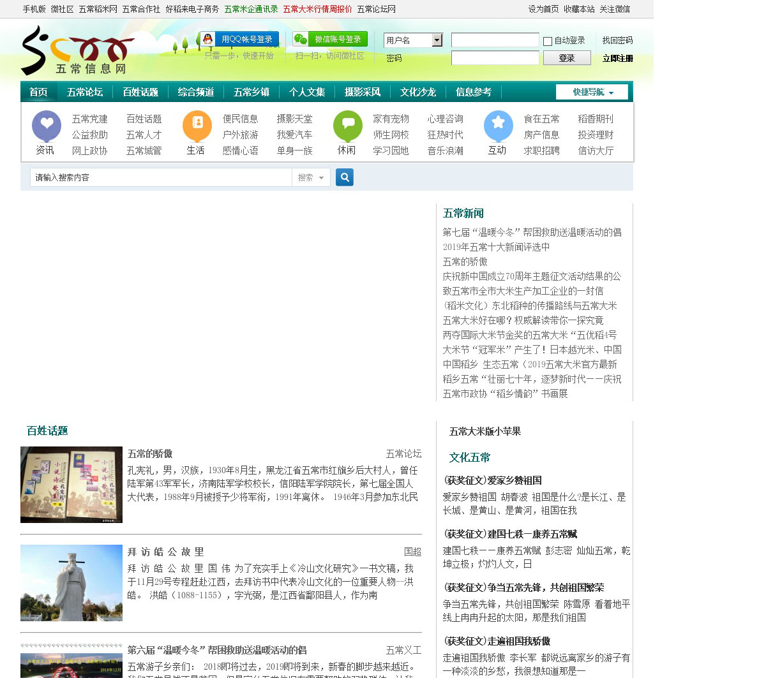This screenshot has width=766, height=678.
Task: Open the 五常的骄傲 book cover thumbnail
Action: click(x=71, y=485)
